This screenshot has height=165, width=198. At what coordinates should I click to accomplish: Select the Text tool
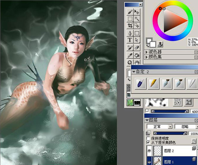130,40
